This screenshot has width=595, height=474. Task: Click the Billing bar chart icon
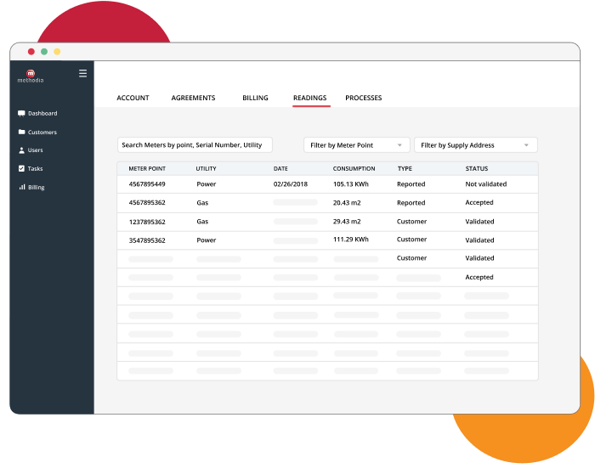(x=21, y=187)
